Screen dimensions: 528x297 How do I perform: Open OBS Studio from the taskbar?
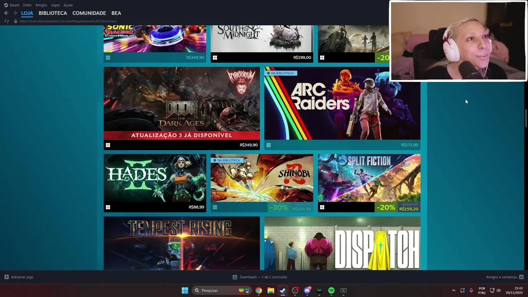295,290
